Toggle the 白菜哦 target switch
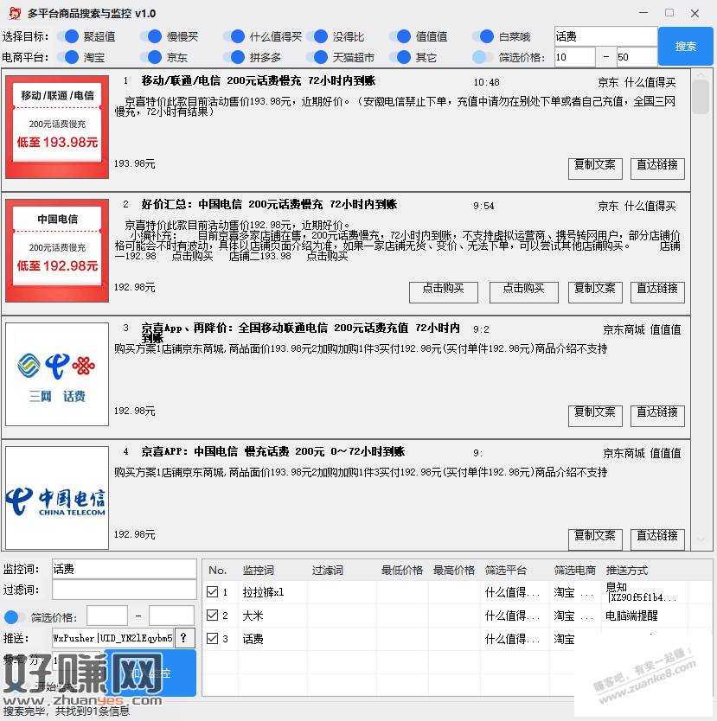Image resolution: width=717 pixels, height=721 pixels. 483,36
